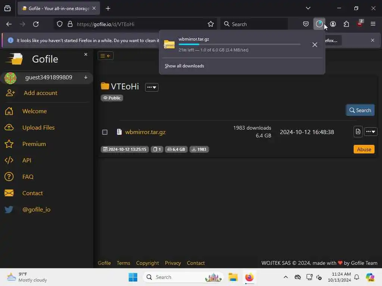Expand the guest3491899809 account dropdown
382x286 pixels.
coord(86,77)
